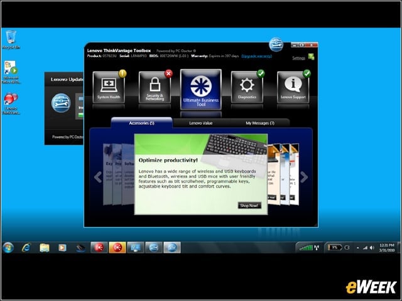Click the green wireless signal bars indicator
This screenshot has width=402, height=301.
[x=306, y=248]
